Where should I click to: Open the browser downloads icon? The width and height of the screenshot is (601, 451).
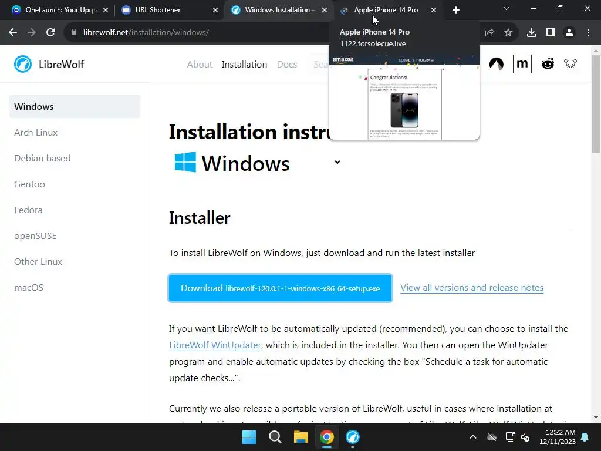click(532, 33)
